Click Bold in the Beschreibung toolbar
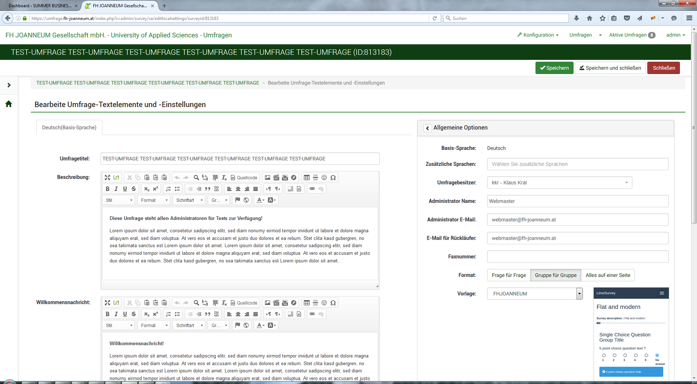This screenshot has height=384, width=697. pyautogui.click(x=107, y=189)
